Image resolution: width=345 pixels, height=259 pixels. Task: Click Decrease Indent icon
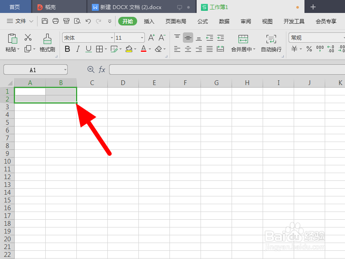click(210, 38)
